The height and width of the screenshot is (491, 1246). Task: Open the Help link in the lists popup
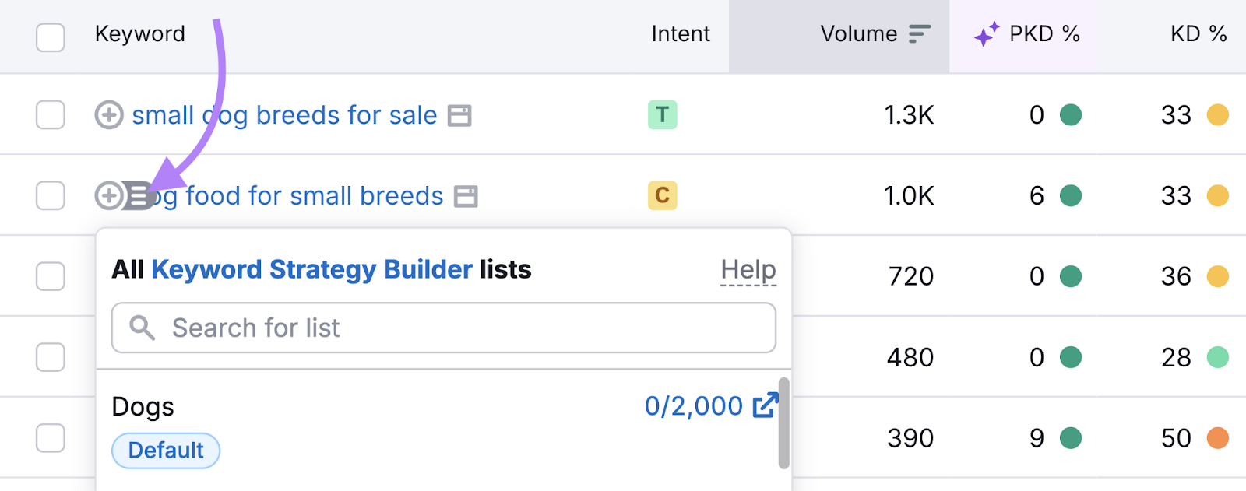pos(747,269)
